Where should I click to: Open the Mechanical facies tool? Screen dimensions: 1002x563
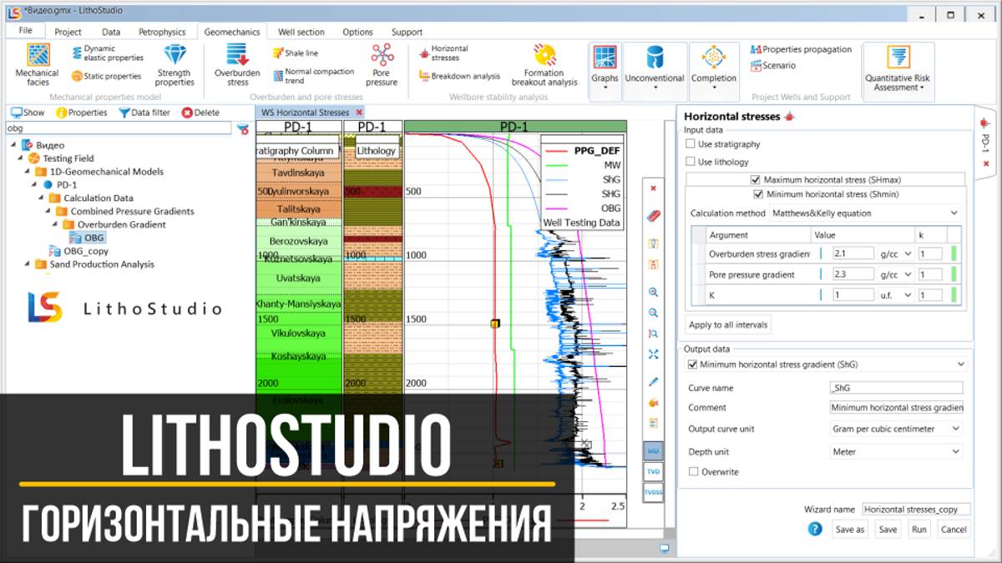37,65
